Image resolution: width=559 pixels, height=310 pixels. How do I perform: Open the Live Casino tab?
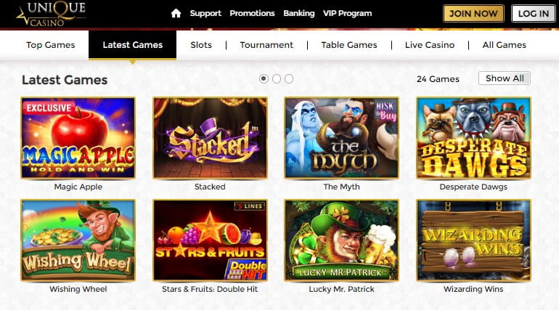coord(430,45)
